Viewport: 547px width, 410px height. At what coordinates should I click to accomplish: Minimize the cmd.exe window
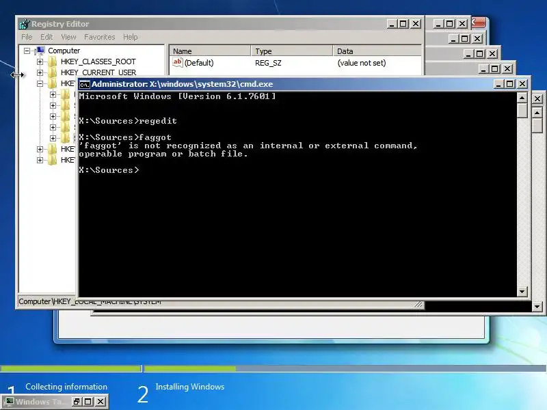(x=499, y=84)
